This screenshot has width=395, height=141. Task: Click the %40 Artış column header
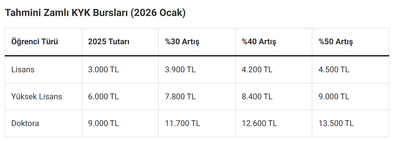pos(259,41)
